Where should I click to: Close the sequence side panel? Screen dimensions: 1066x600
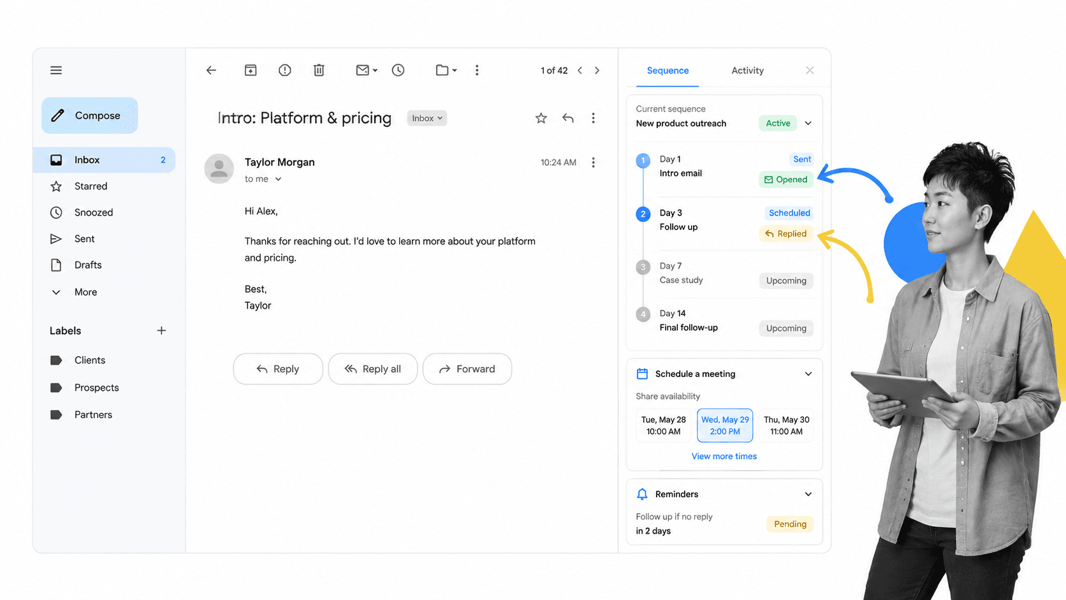[810, 70]
